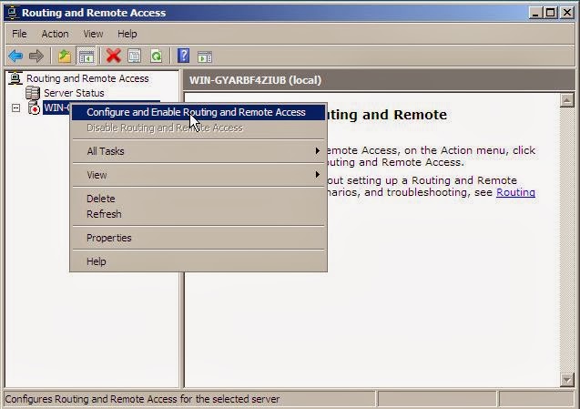Open the File menu
Image resolution: width=580 pixels, height=409 pixels.
tap(19, 34)
